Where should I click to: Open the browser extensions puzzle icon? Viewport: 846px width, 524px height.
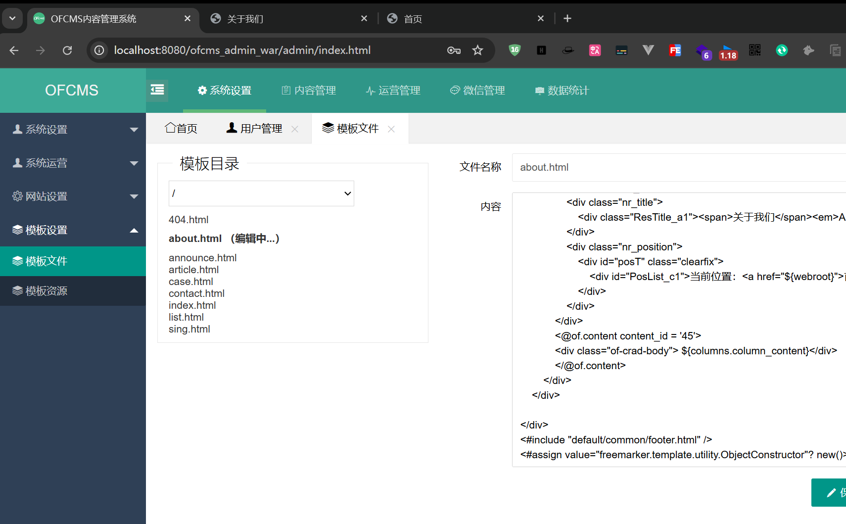(808, 50)
